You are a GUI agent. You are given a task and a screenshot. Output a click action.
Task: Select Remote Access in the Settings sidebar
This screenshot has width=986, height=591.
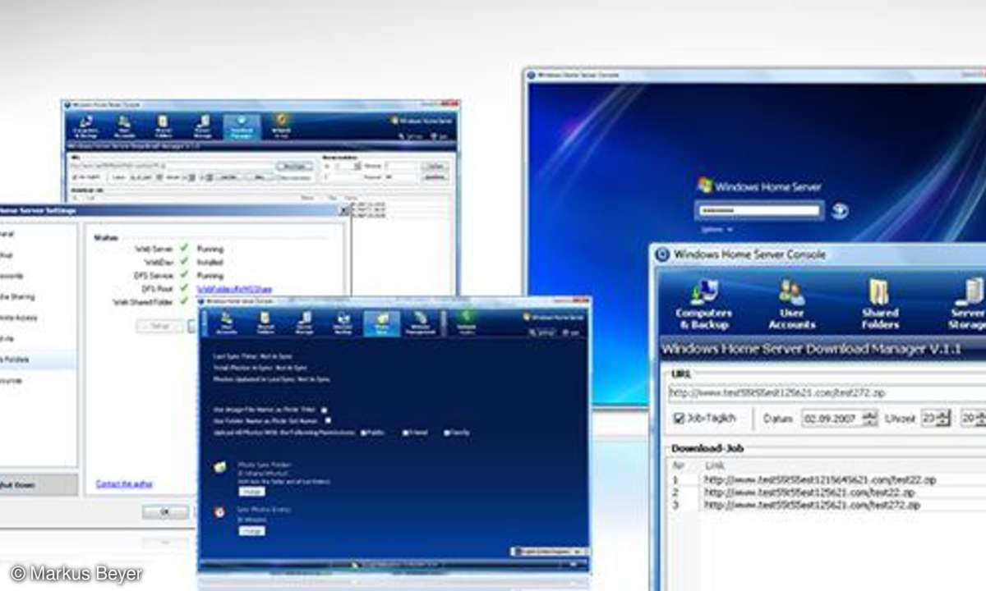(20, 318)
